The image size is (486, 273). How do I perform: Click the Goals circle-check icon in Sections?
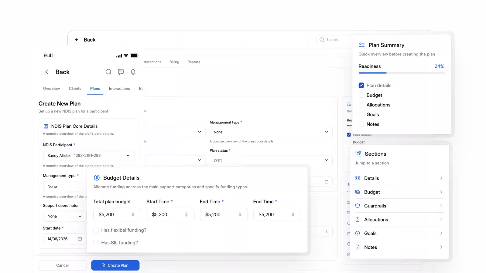(358, 233)
